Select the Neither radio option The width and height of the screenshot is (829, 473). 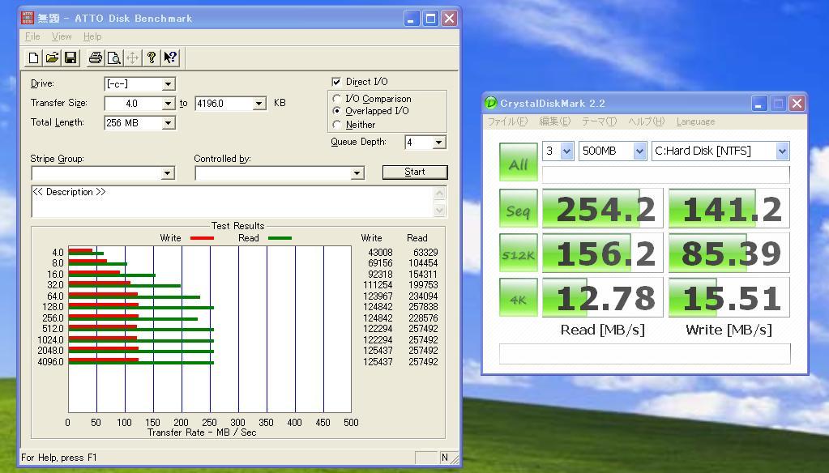pos(337,125)
